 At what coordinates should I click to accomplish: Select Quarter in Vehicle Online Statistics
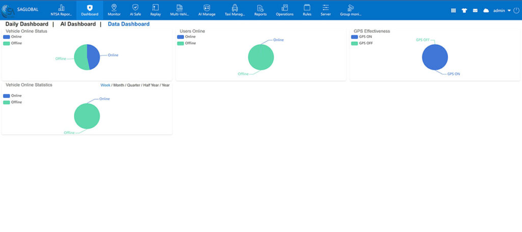pos(134,85)
